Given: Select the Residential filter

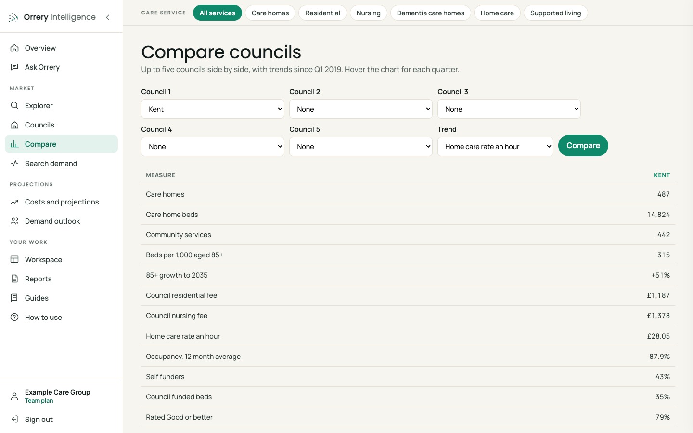Looking at the screenshot, I should pos(322,13).
